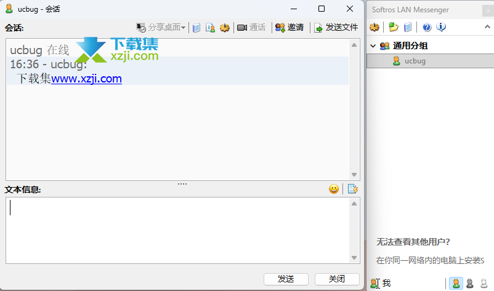Collapse the Messenger toolbar with up chevron
Screen dimensions: 494x291
click(487, 27)
